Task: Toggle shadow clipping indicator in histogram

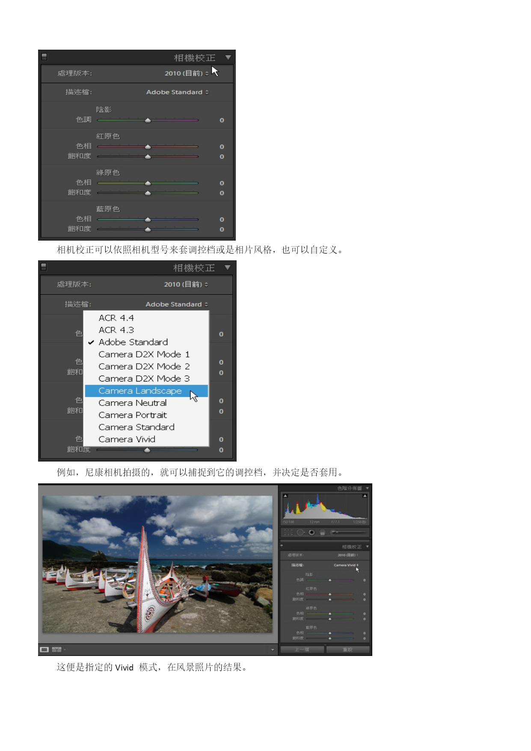Action: [x=285, y=496]
